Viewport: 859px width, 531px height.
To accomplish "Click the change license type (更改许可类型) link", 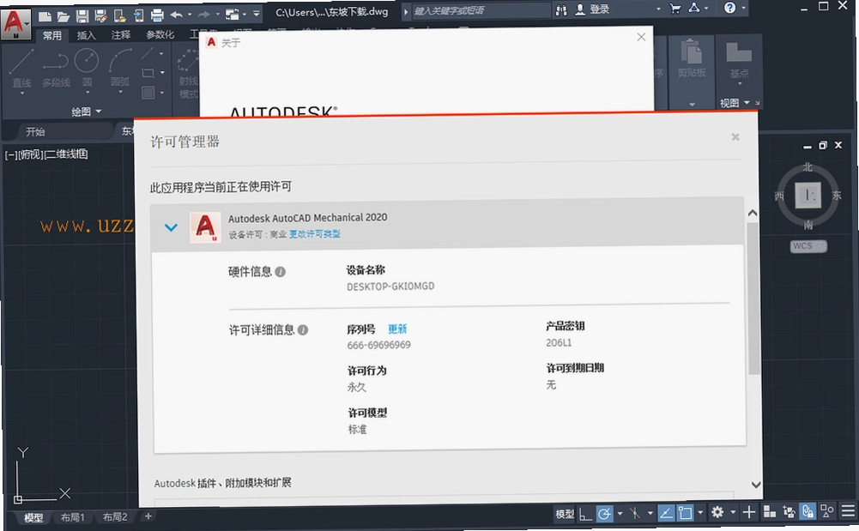I will [x=314, y=233].
